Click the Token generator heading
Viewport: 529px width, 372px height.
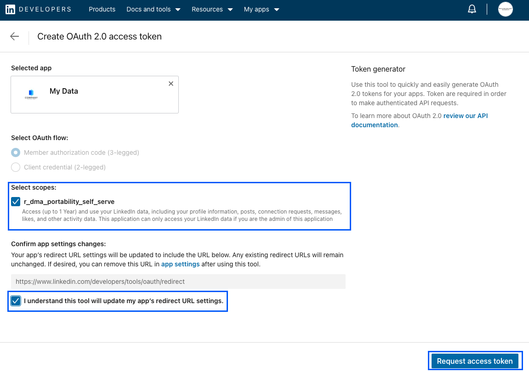(x=378, y=69)
